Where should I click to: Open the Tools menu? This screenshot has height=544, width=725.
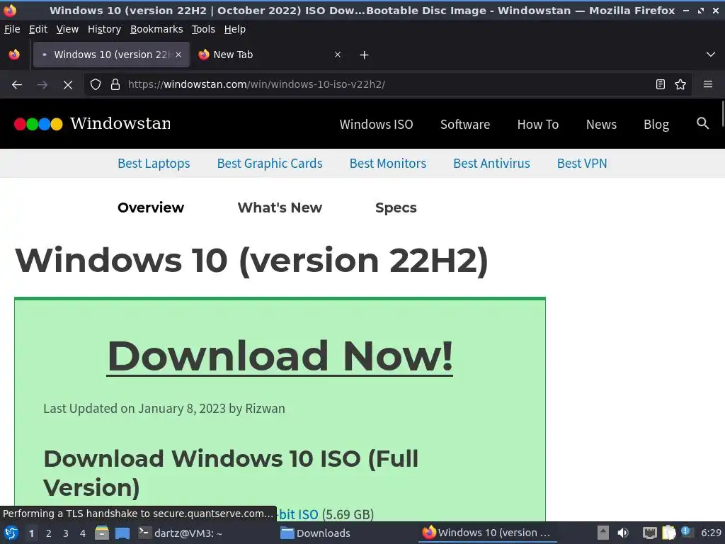click(203, 29)
